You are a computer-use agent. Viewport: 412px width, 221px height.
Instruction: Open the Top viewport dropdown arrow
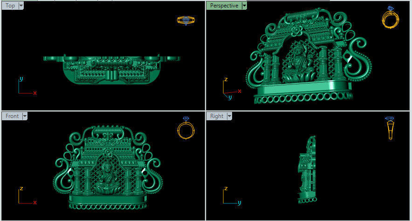(21, 6)
